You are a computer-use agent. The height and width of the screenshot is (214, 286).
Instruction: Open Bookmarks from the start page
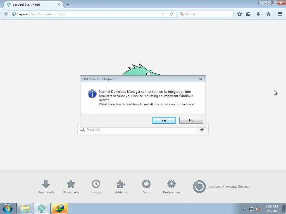click(x=71, y=186)
